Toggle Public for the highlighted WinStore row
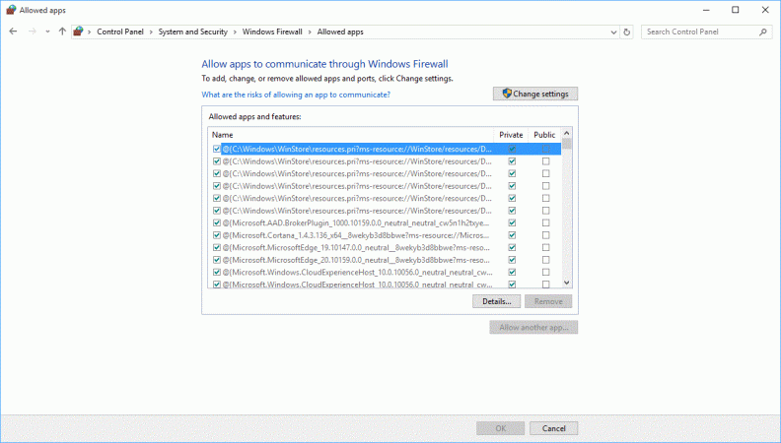781x443 pixels. (546, 149)
